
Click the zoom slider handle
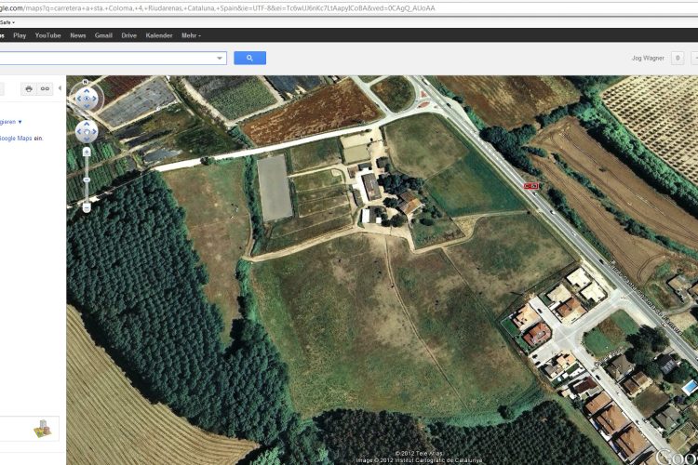coord(87,179)
